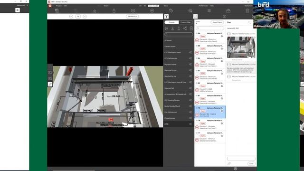Select issue 81 in the issue list
The image size is (304, 171).
tap(210, 99)
